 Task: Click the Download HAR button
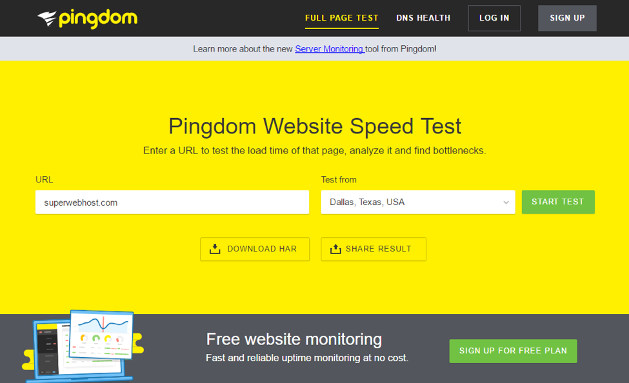pyautogui.click(x=255, y=249)
